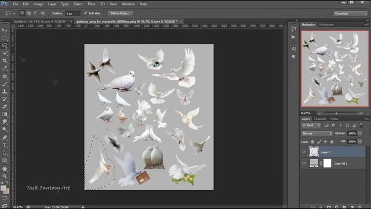Select the Brush tool
This screenshot has width=371, height=209.
(5, 84)
